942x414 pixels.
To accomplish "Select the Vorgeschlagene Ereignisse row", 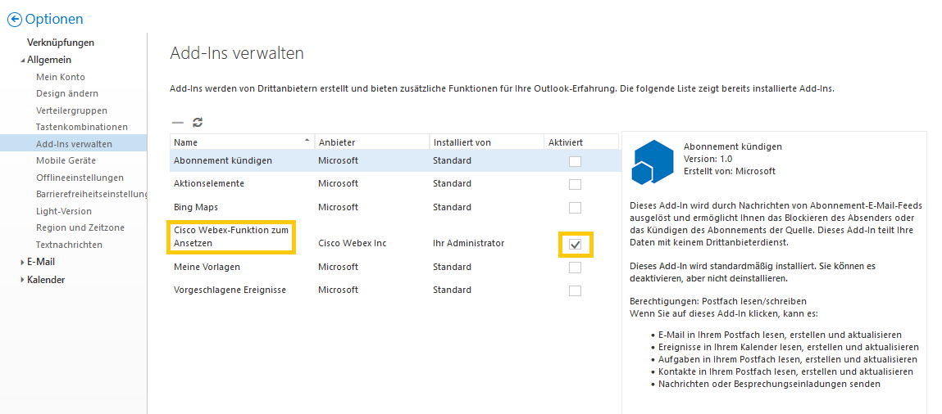I will coord(230,290).
